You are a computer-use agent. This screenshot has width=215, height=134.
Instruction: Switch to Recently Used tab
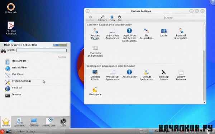[49, 122]
